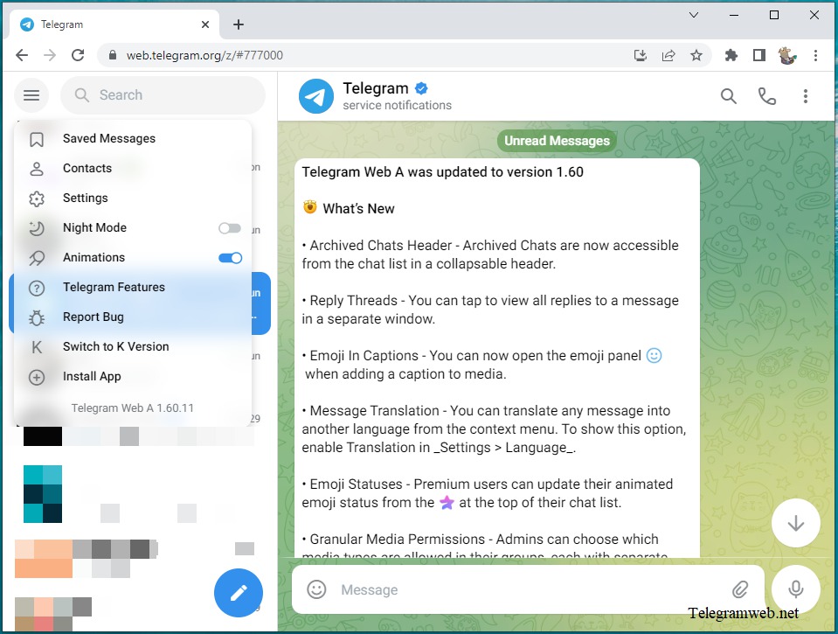Image resolution: width=838 pixels, height=634 pixels.
Task: Choose Switch to K Version
Action: coord(115,346)
